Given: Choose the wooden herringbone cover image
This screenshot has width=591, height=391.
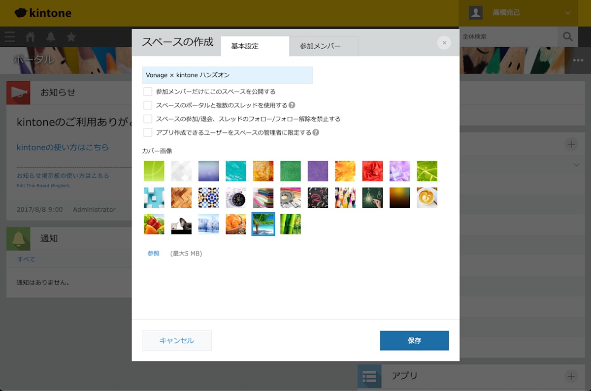Looking at the screenshot, I should (181, 197).
